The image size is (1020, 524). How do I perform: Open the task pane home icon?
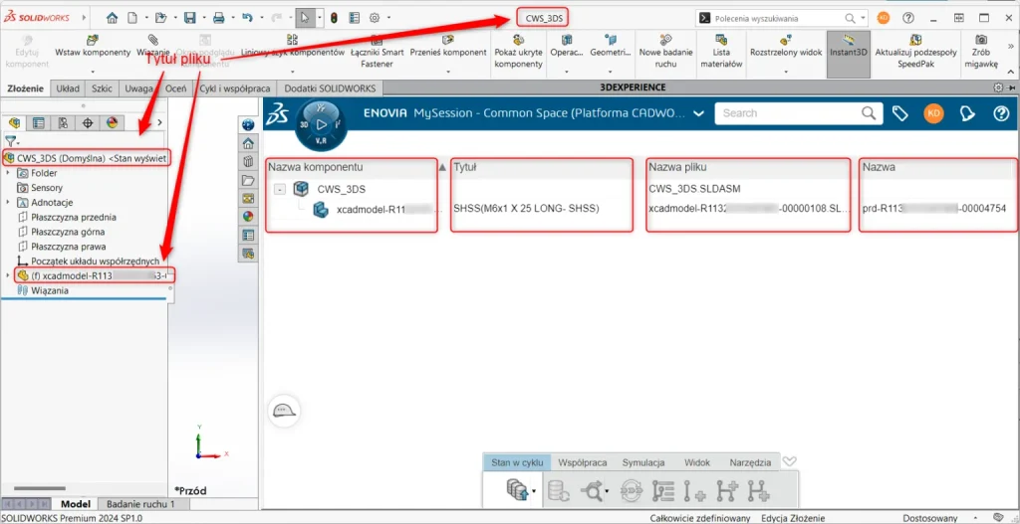(x=248, y=143)
